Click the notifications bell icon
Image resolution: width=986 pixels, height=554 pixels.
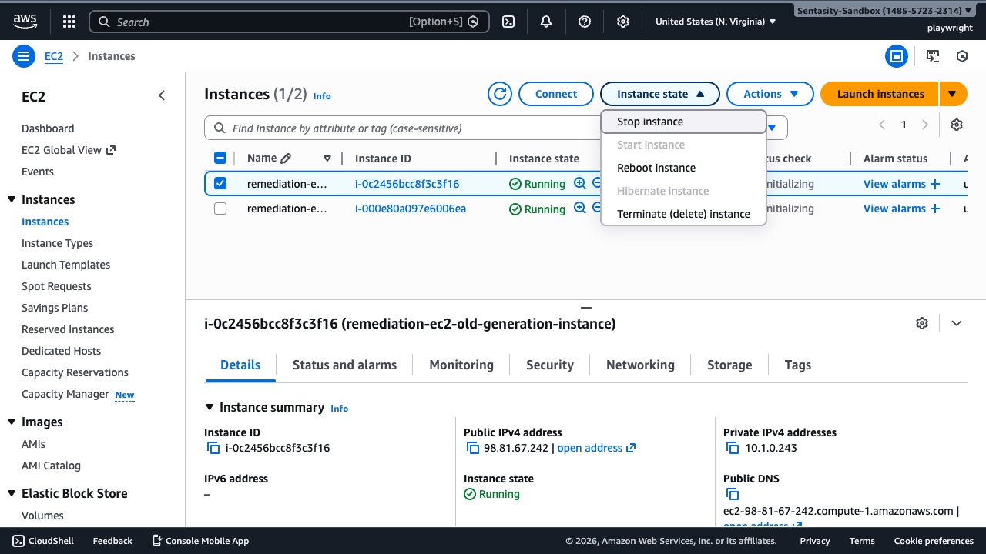click(546, 22)
